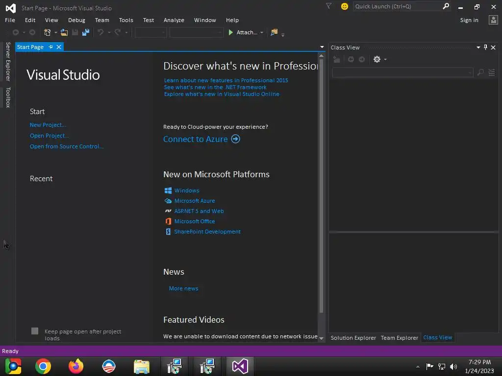Image resolution: width=502 pixels, height=376 pixels.
Task: Click the Microsoft Azure platform link
Action: tap(194, 200)
